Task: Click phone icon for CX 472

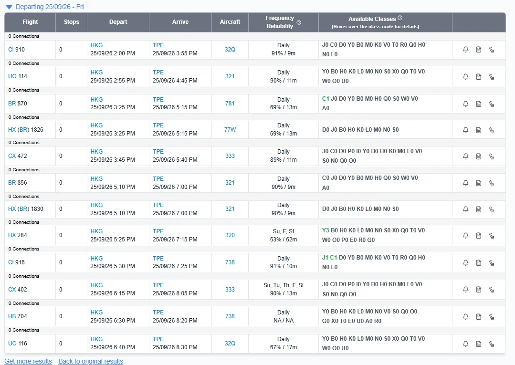Action: (492, 156)
